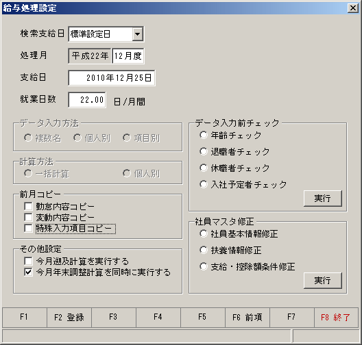Click the F5 function button

[x=203, y=317]
